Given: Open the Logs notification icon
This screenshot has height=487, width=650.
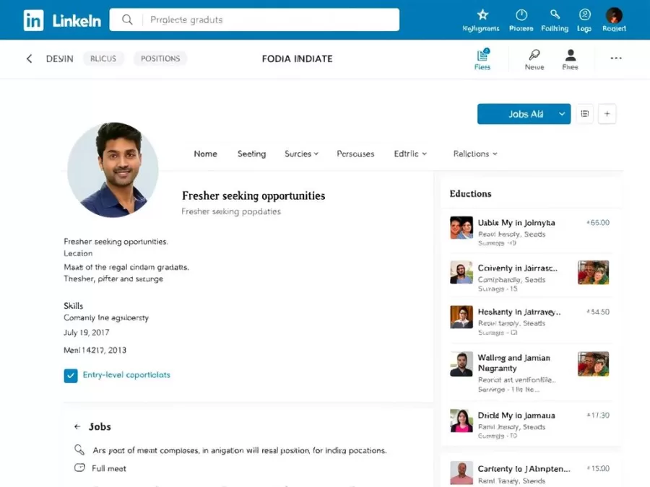Looking at the screenshot, I should [x=584, y=14].
